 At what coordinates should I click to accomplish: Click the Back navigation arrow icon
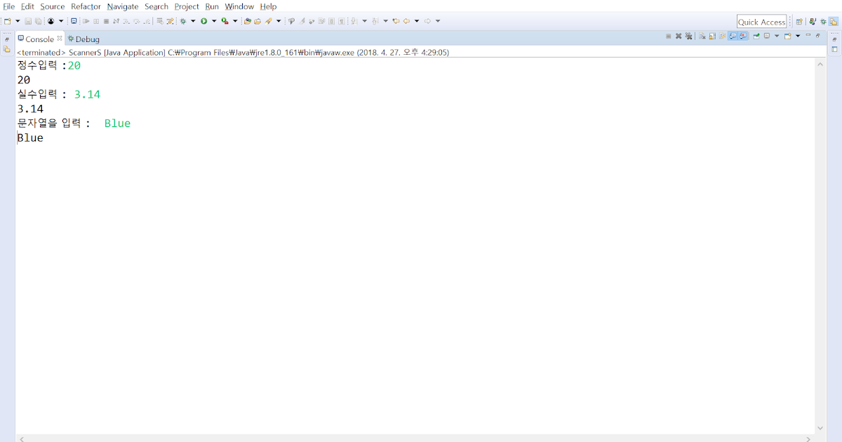pos(406,21)
